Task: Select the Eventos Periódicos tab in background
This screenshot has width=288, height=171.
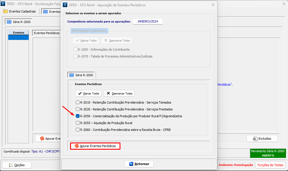Action: (x=47, y=33)
